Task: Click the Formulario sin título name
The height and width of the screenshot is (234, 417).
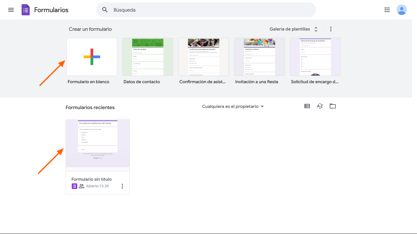Action: (92, 179)
